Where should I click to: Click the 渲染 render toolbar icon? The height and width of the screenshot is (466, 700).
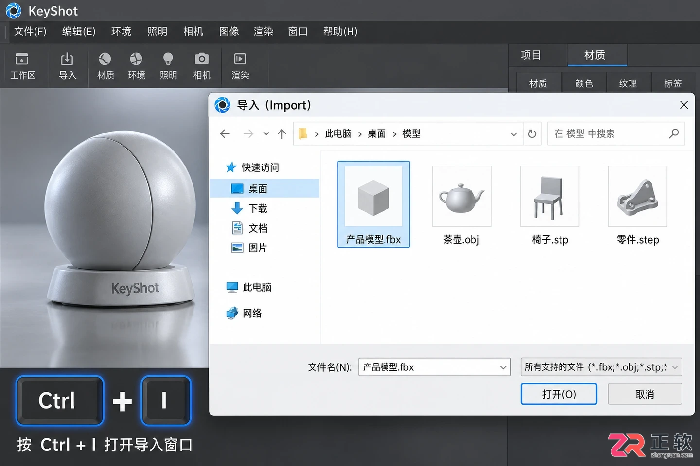(x=240, y=66)
